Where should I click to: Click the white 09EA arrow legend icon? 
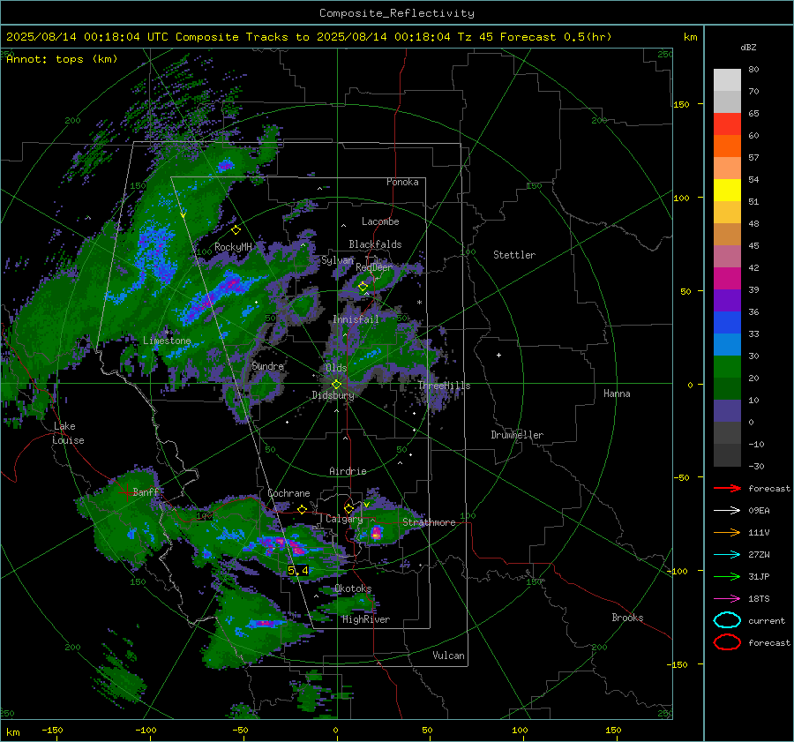click(x=727, y=510)
